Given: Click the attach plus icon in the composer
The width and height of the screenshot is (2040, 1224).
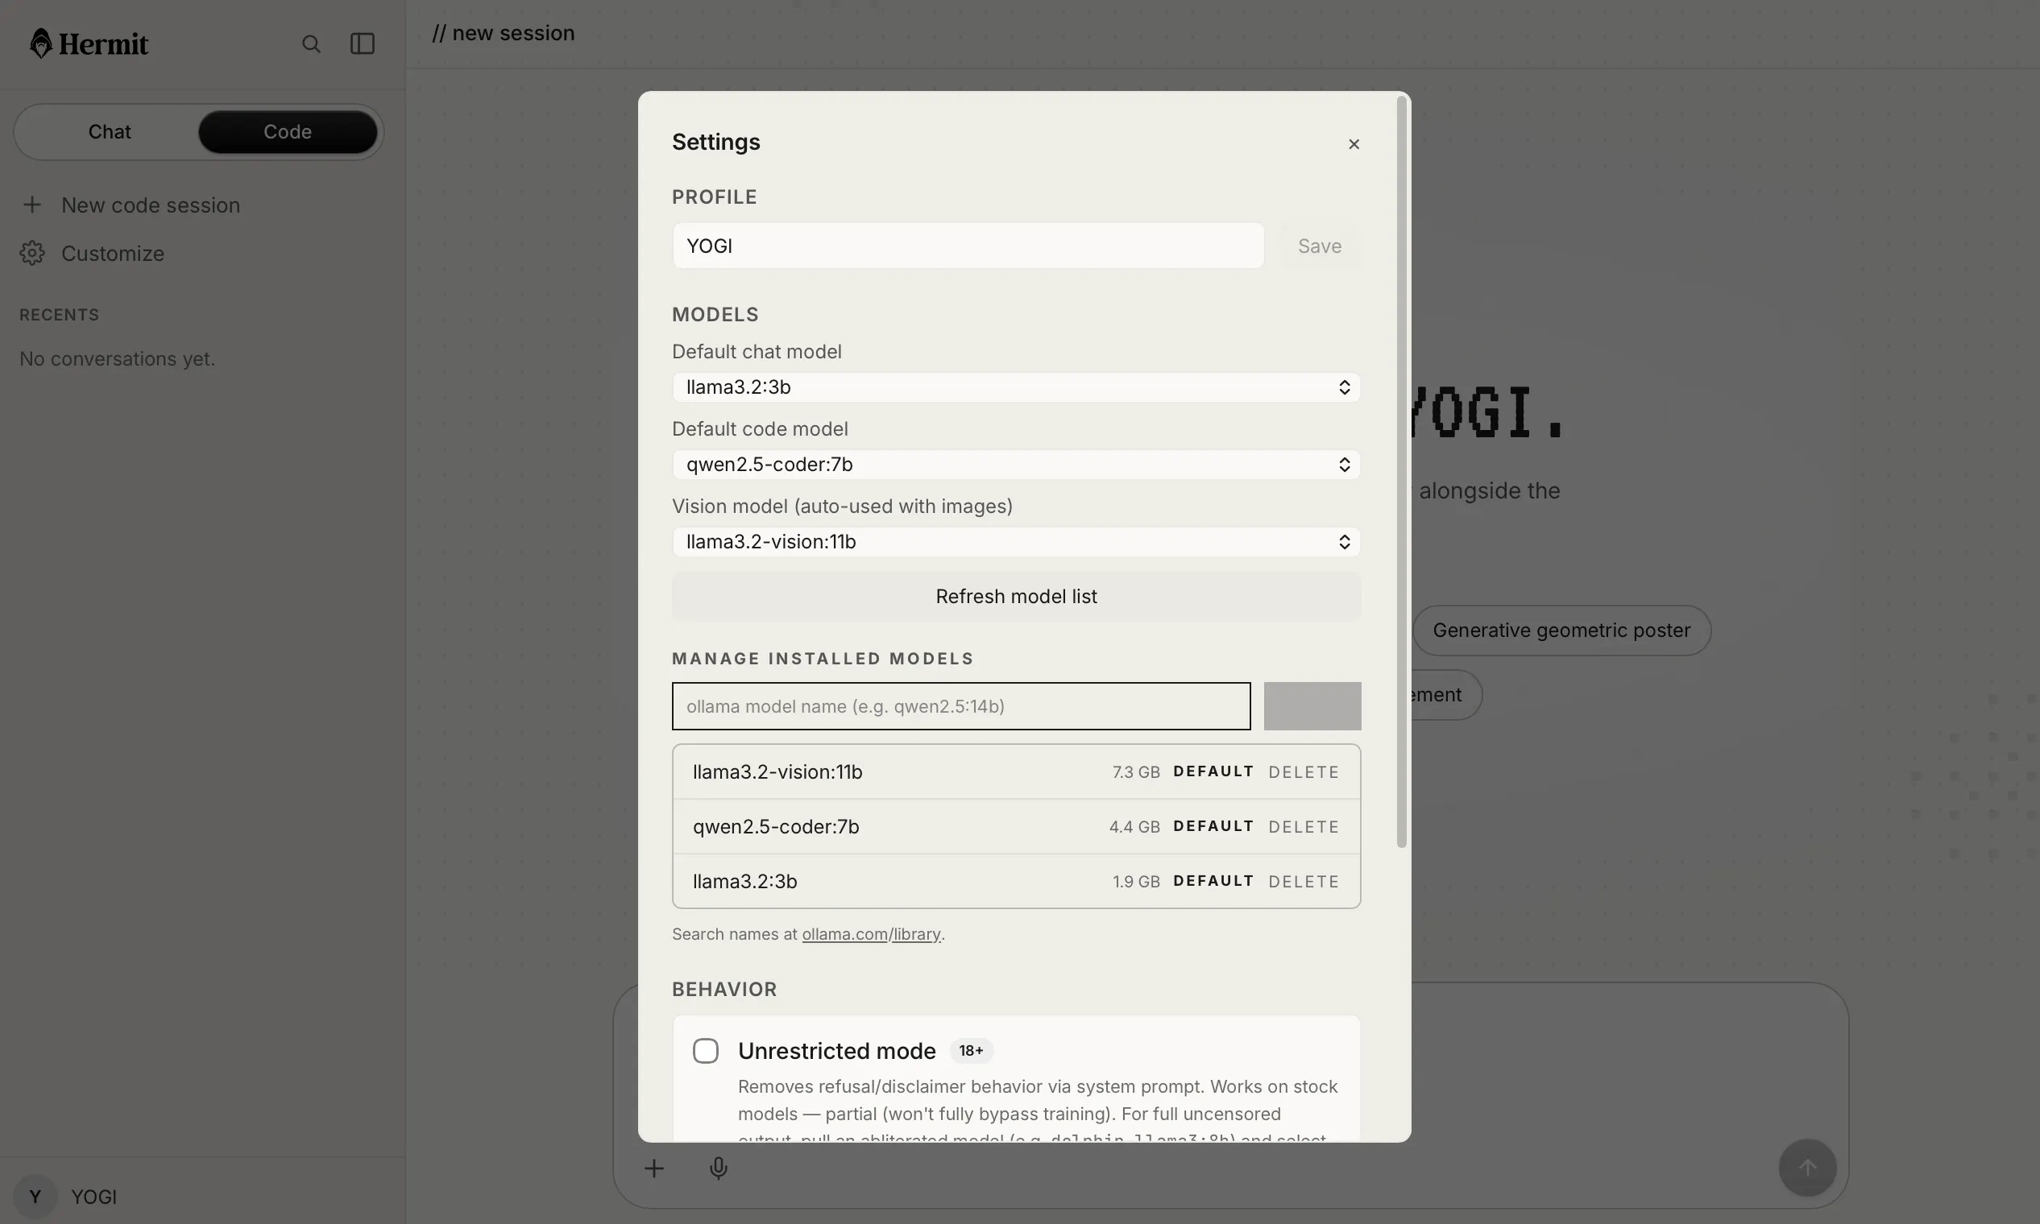Looking at the screenshot, I should [x=653, y=1168].
